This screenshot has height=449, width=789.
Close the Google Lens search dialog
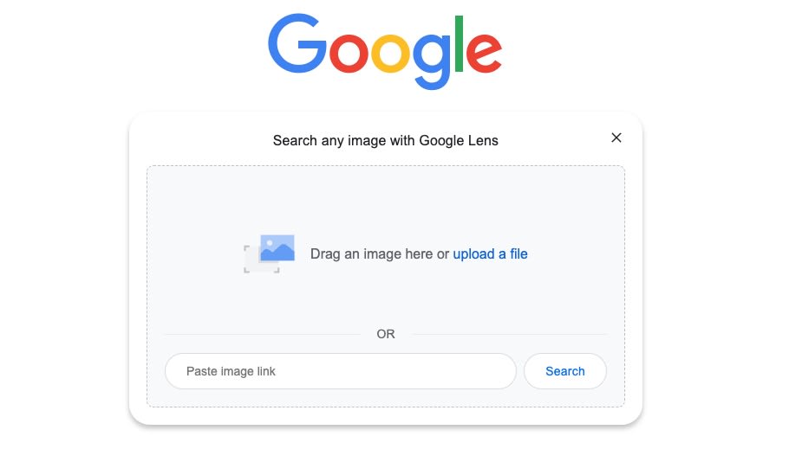pyautogui.click(x=616, y=138)
